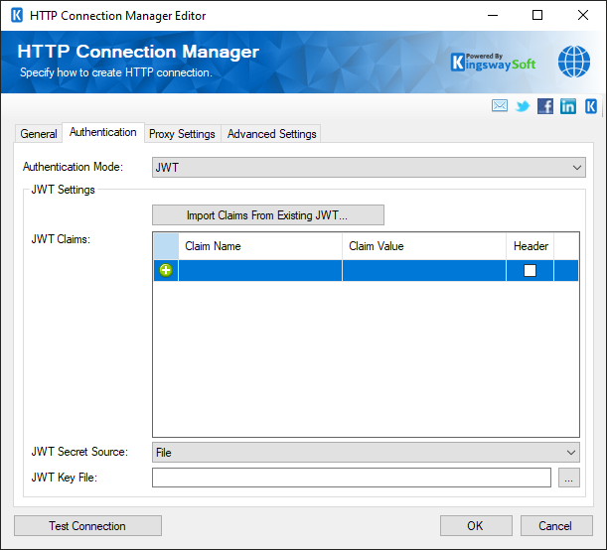The image size is (607, 550).
Task: Open the Proxy Settings tab
Action: point(182,134)
